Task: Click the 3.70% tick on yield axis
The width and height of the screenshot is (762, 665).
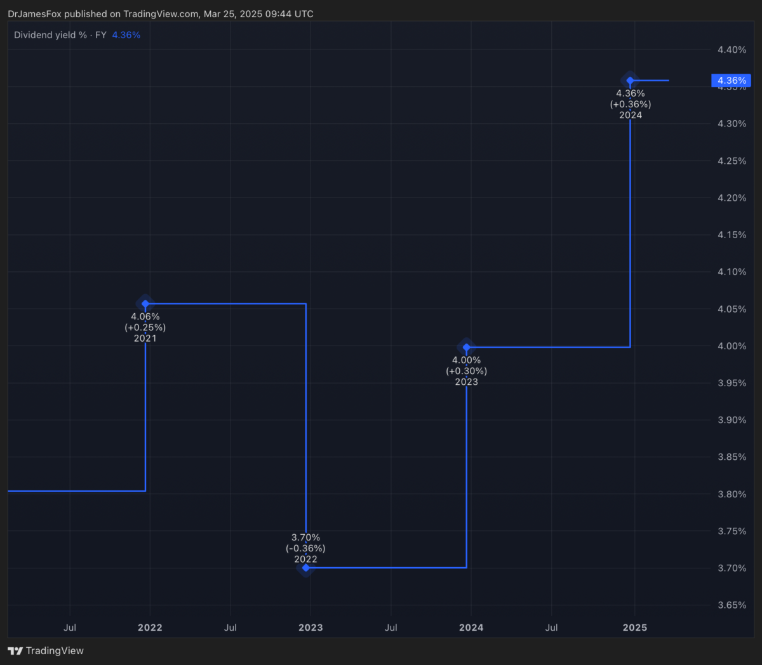Action: (732, 568)
